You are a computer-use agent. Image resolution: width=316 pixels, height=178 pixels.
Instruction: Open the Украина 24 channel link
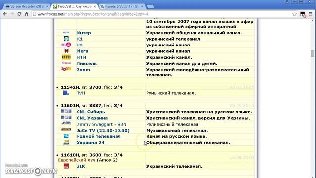91,143
